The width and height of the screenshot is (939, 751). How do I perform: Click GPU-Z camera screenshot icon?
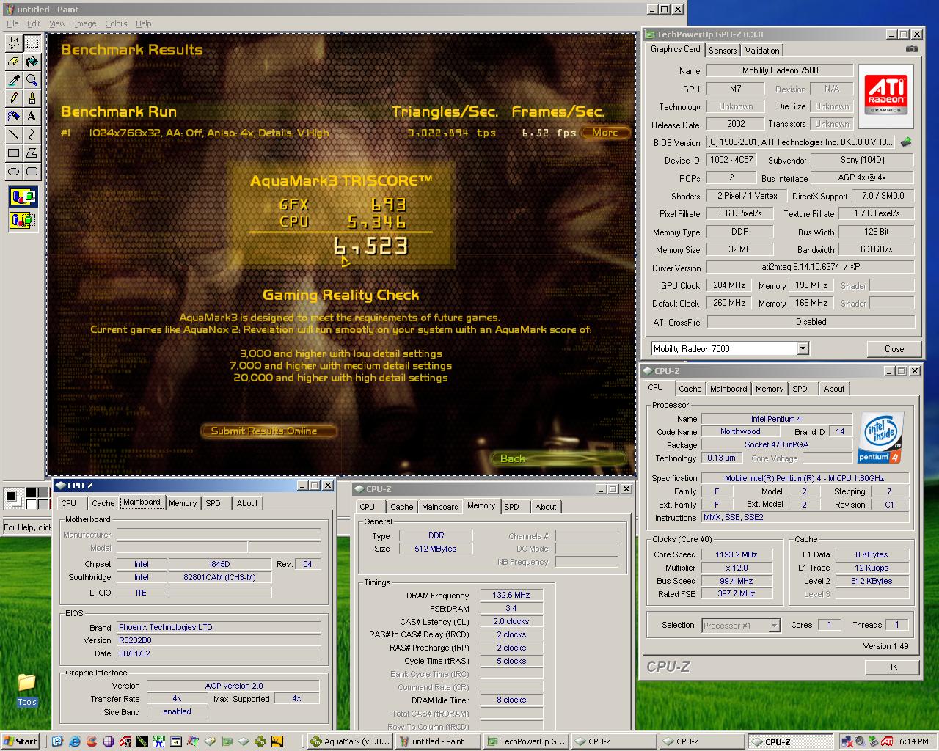click(911, 49)
